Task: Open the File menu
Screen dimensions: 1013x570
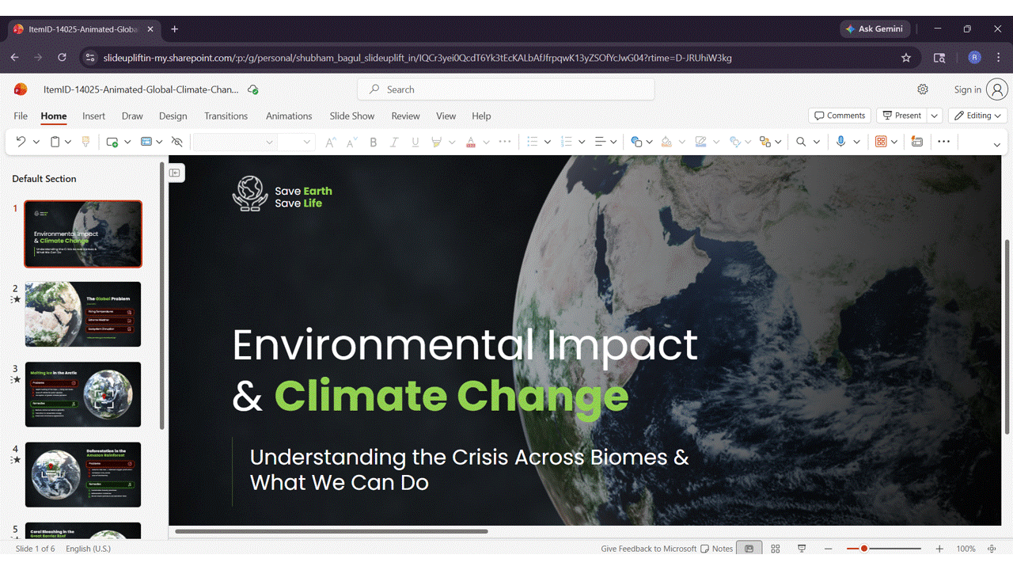Action: tap(21, 116)
